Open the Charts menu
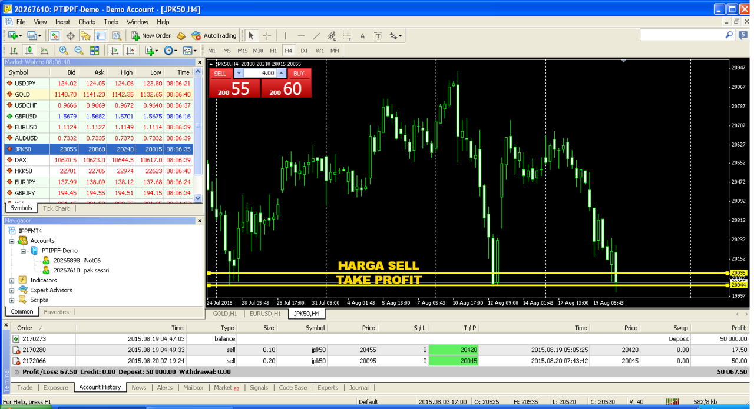Viewport: 754px width, 409px height. click(87, 22)
